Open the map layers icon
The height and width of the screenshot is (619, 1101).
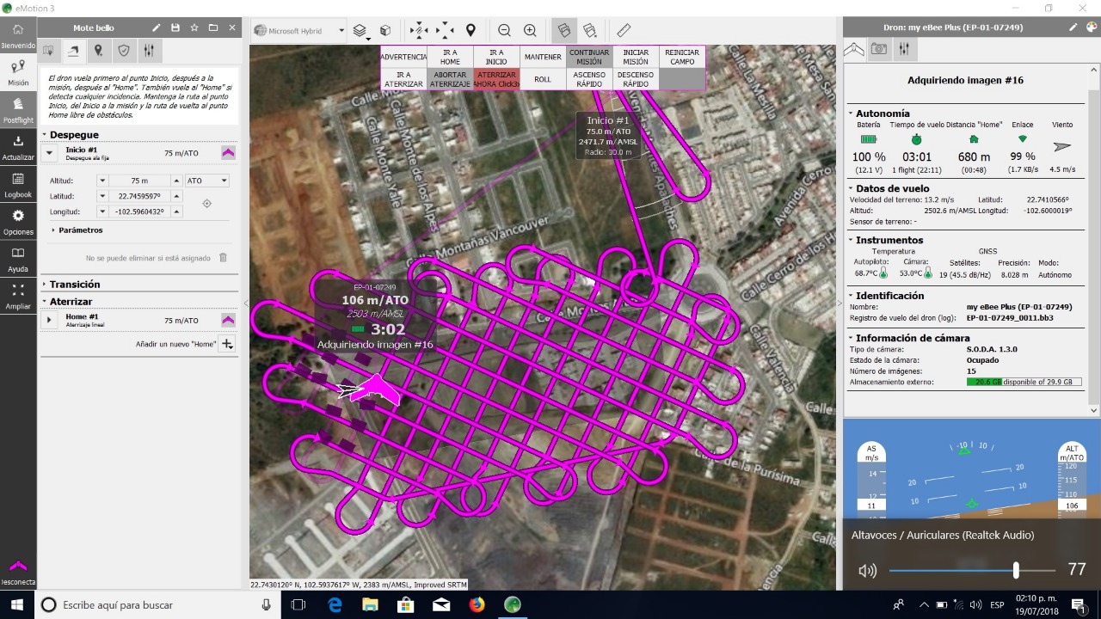tap(360, 30)
